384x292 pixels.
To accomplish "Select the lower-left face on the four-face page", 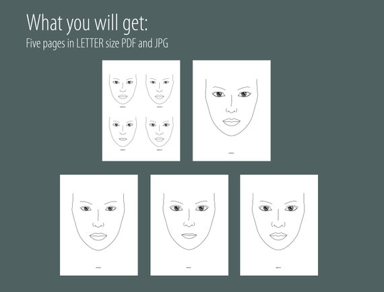I will click(123, 132).
